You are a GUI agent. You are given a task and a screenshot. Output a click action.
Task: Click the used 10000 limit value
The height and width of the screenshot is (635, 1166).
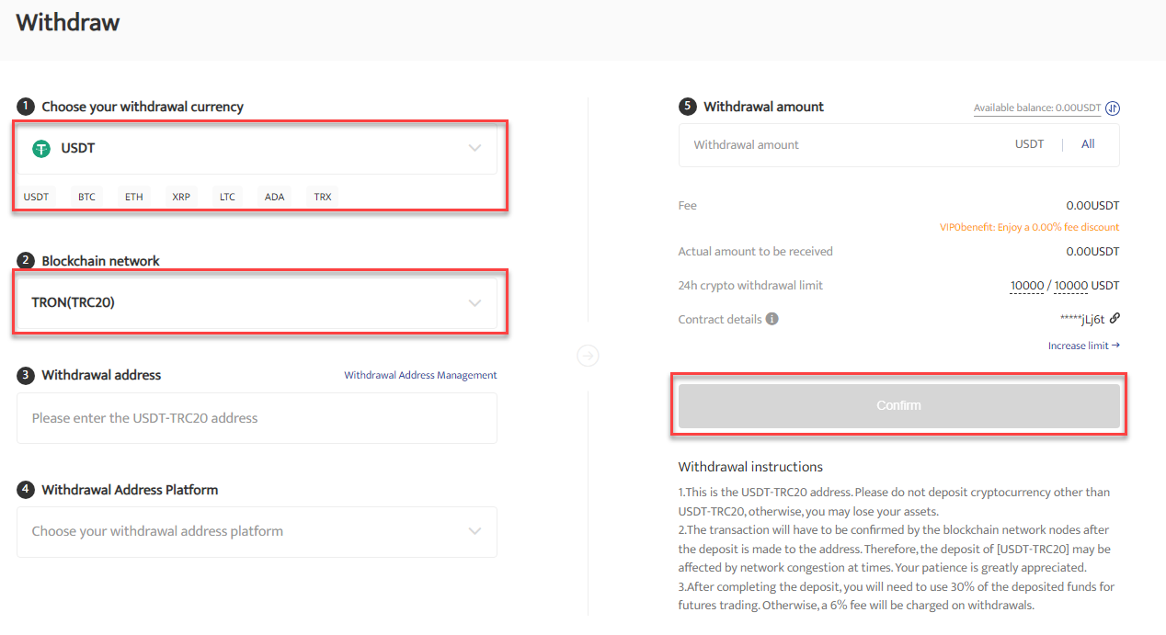click(x=1026, y=286)
